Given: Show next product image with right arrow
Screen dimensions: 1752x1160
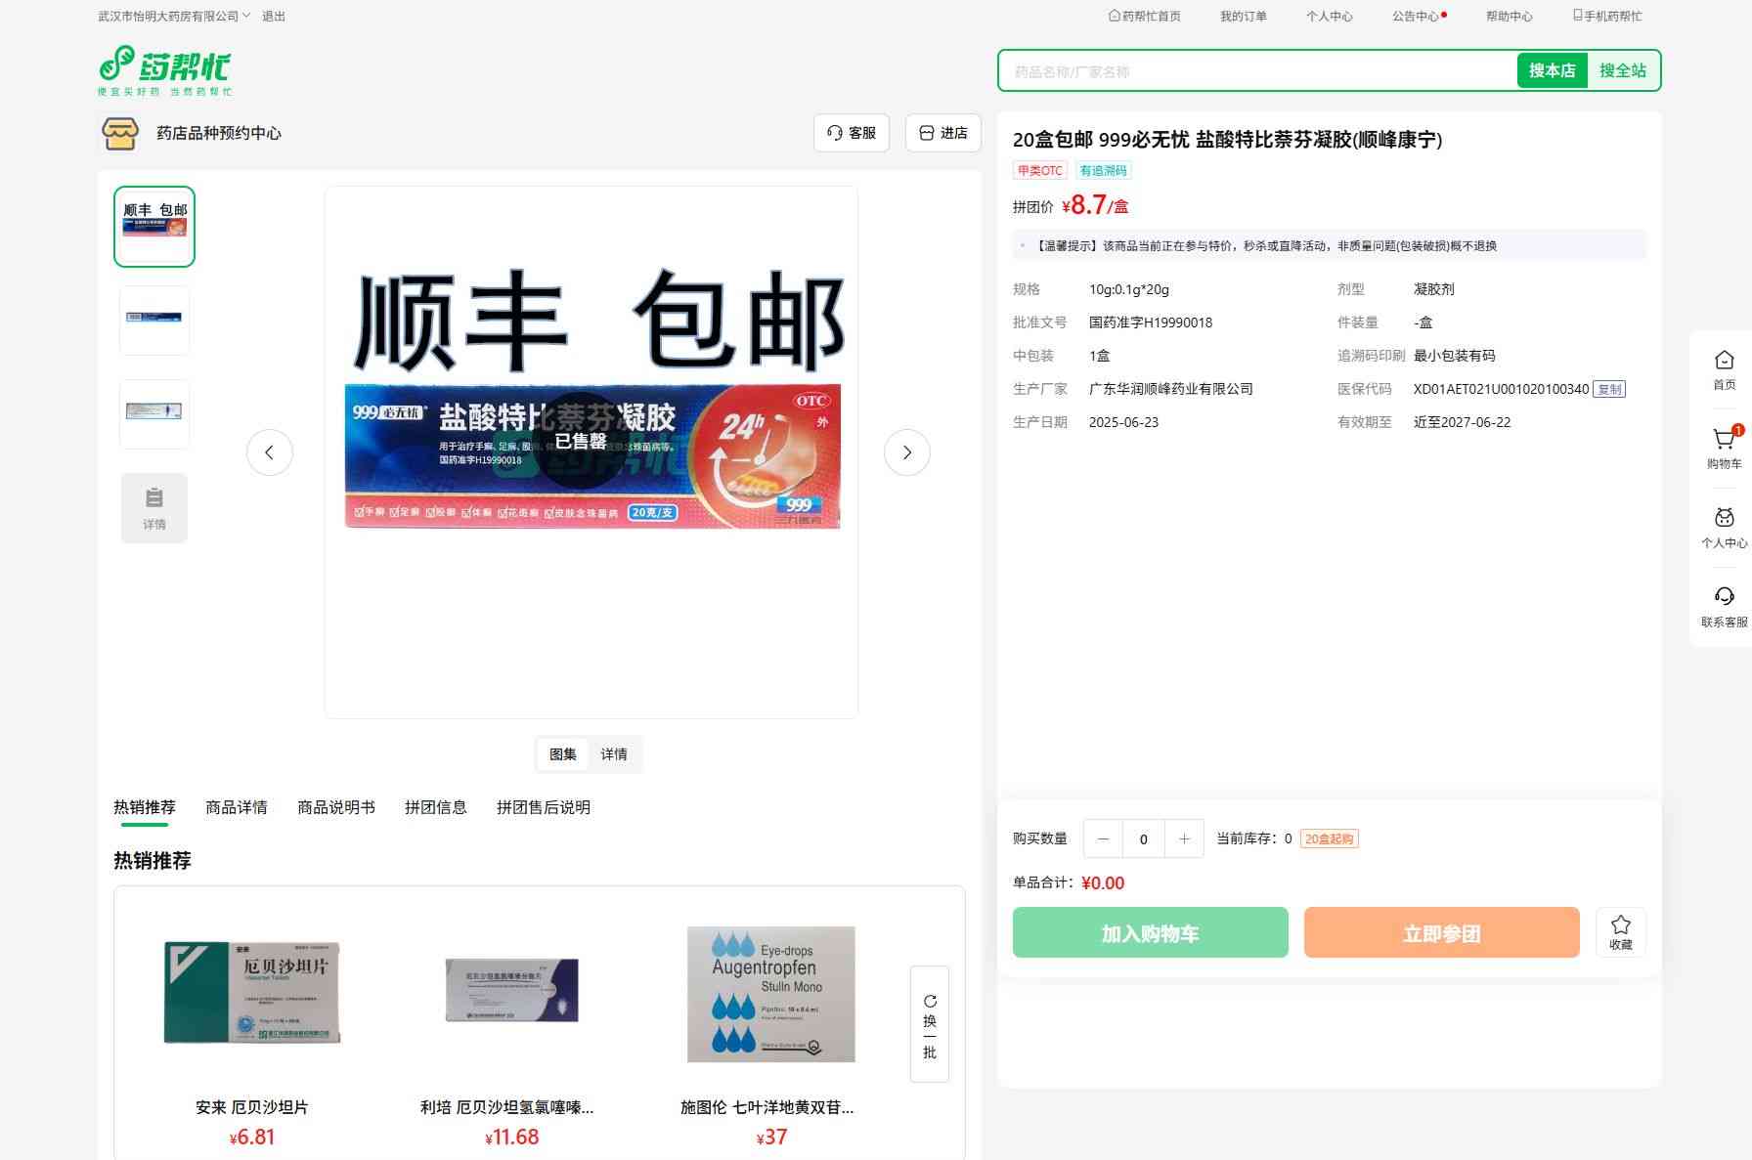Looking at the screenshot, I should [906, 452].
